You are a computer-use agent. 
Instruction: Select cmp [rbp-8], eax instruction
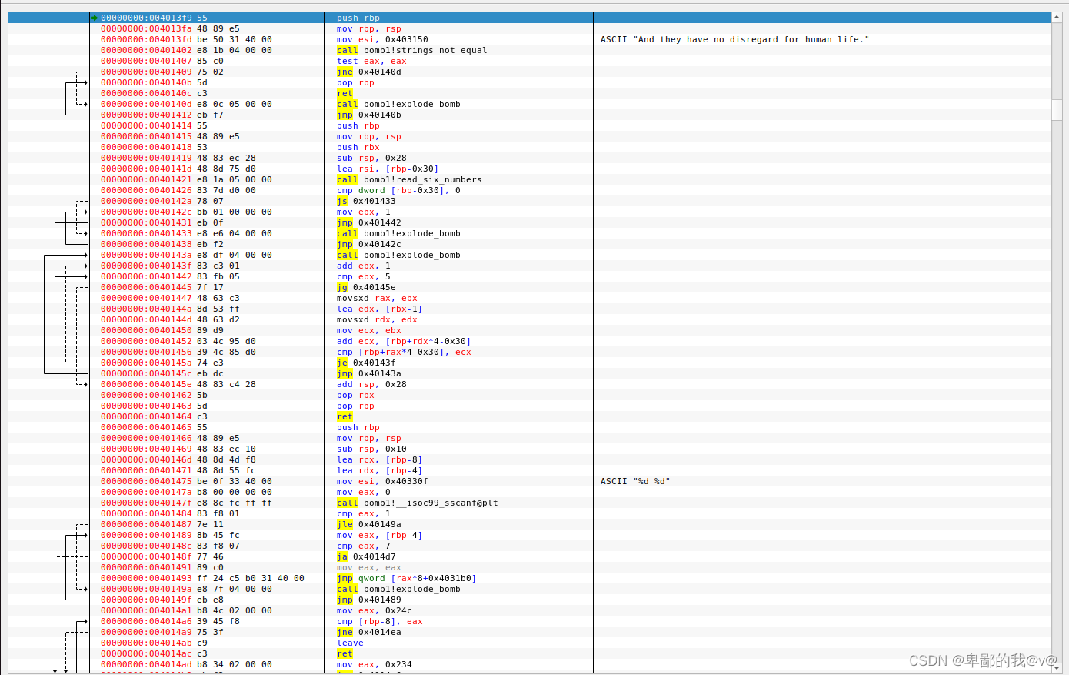tap(379, 621)
